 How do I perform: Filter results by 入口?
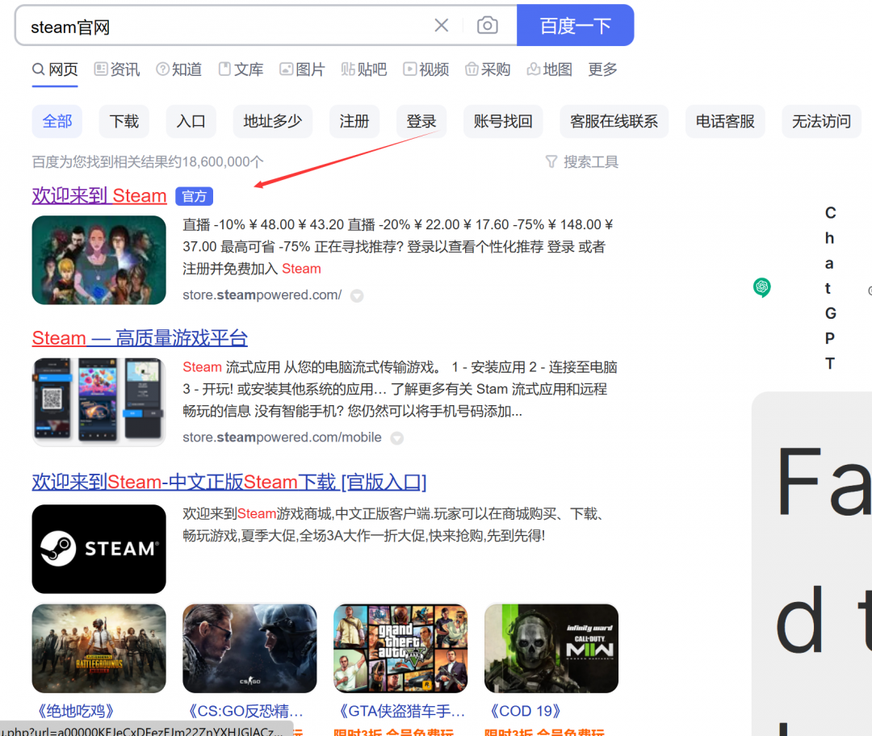(191, 121)
